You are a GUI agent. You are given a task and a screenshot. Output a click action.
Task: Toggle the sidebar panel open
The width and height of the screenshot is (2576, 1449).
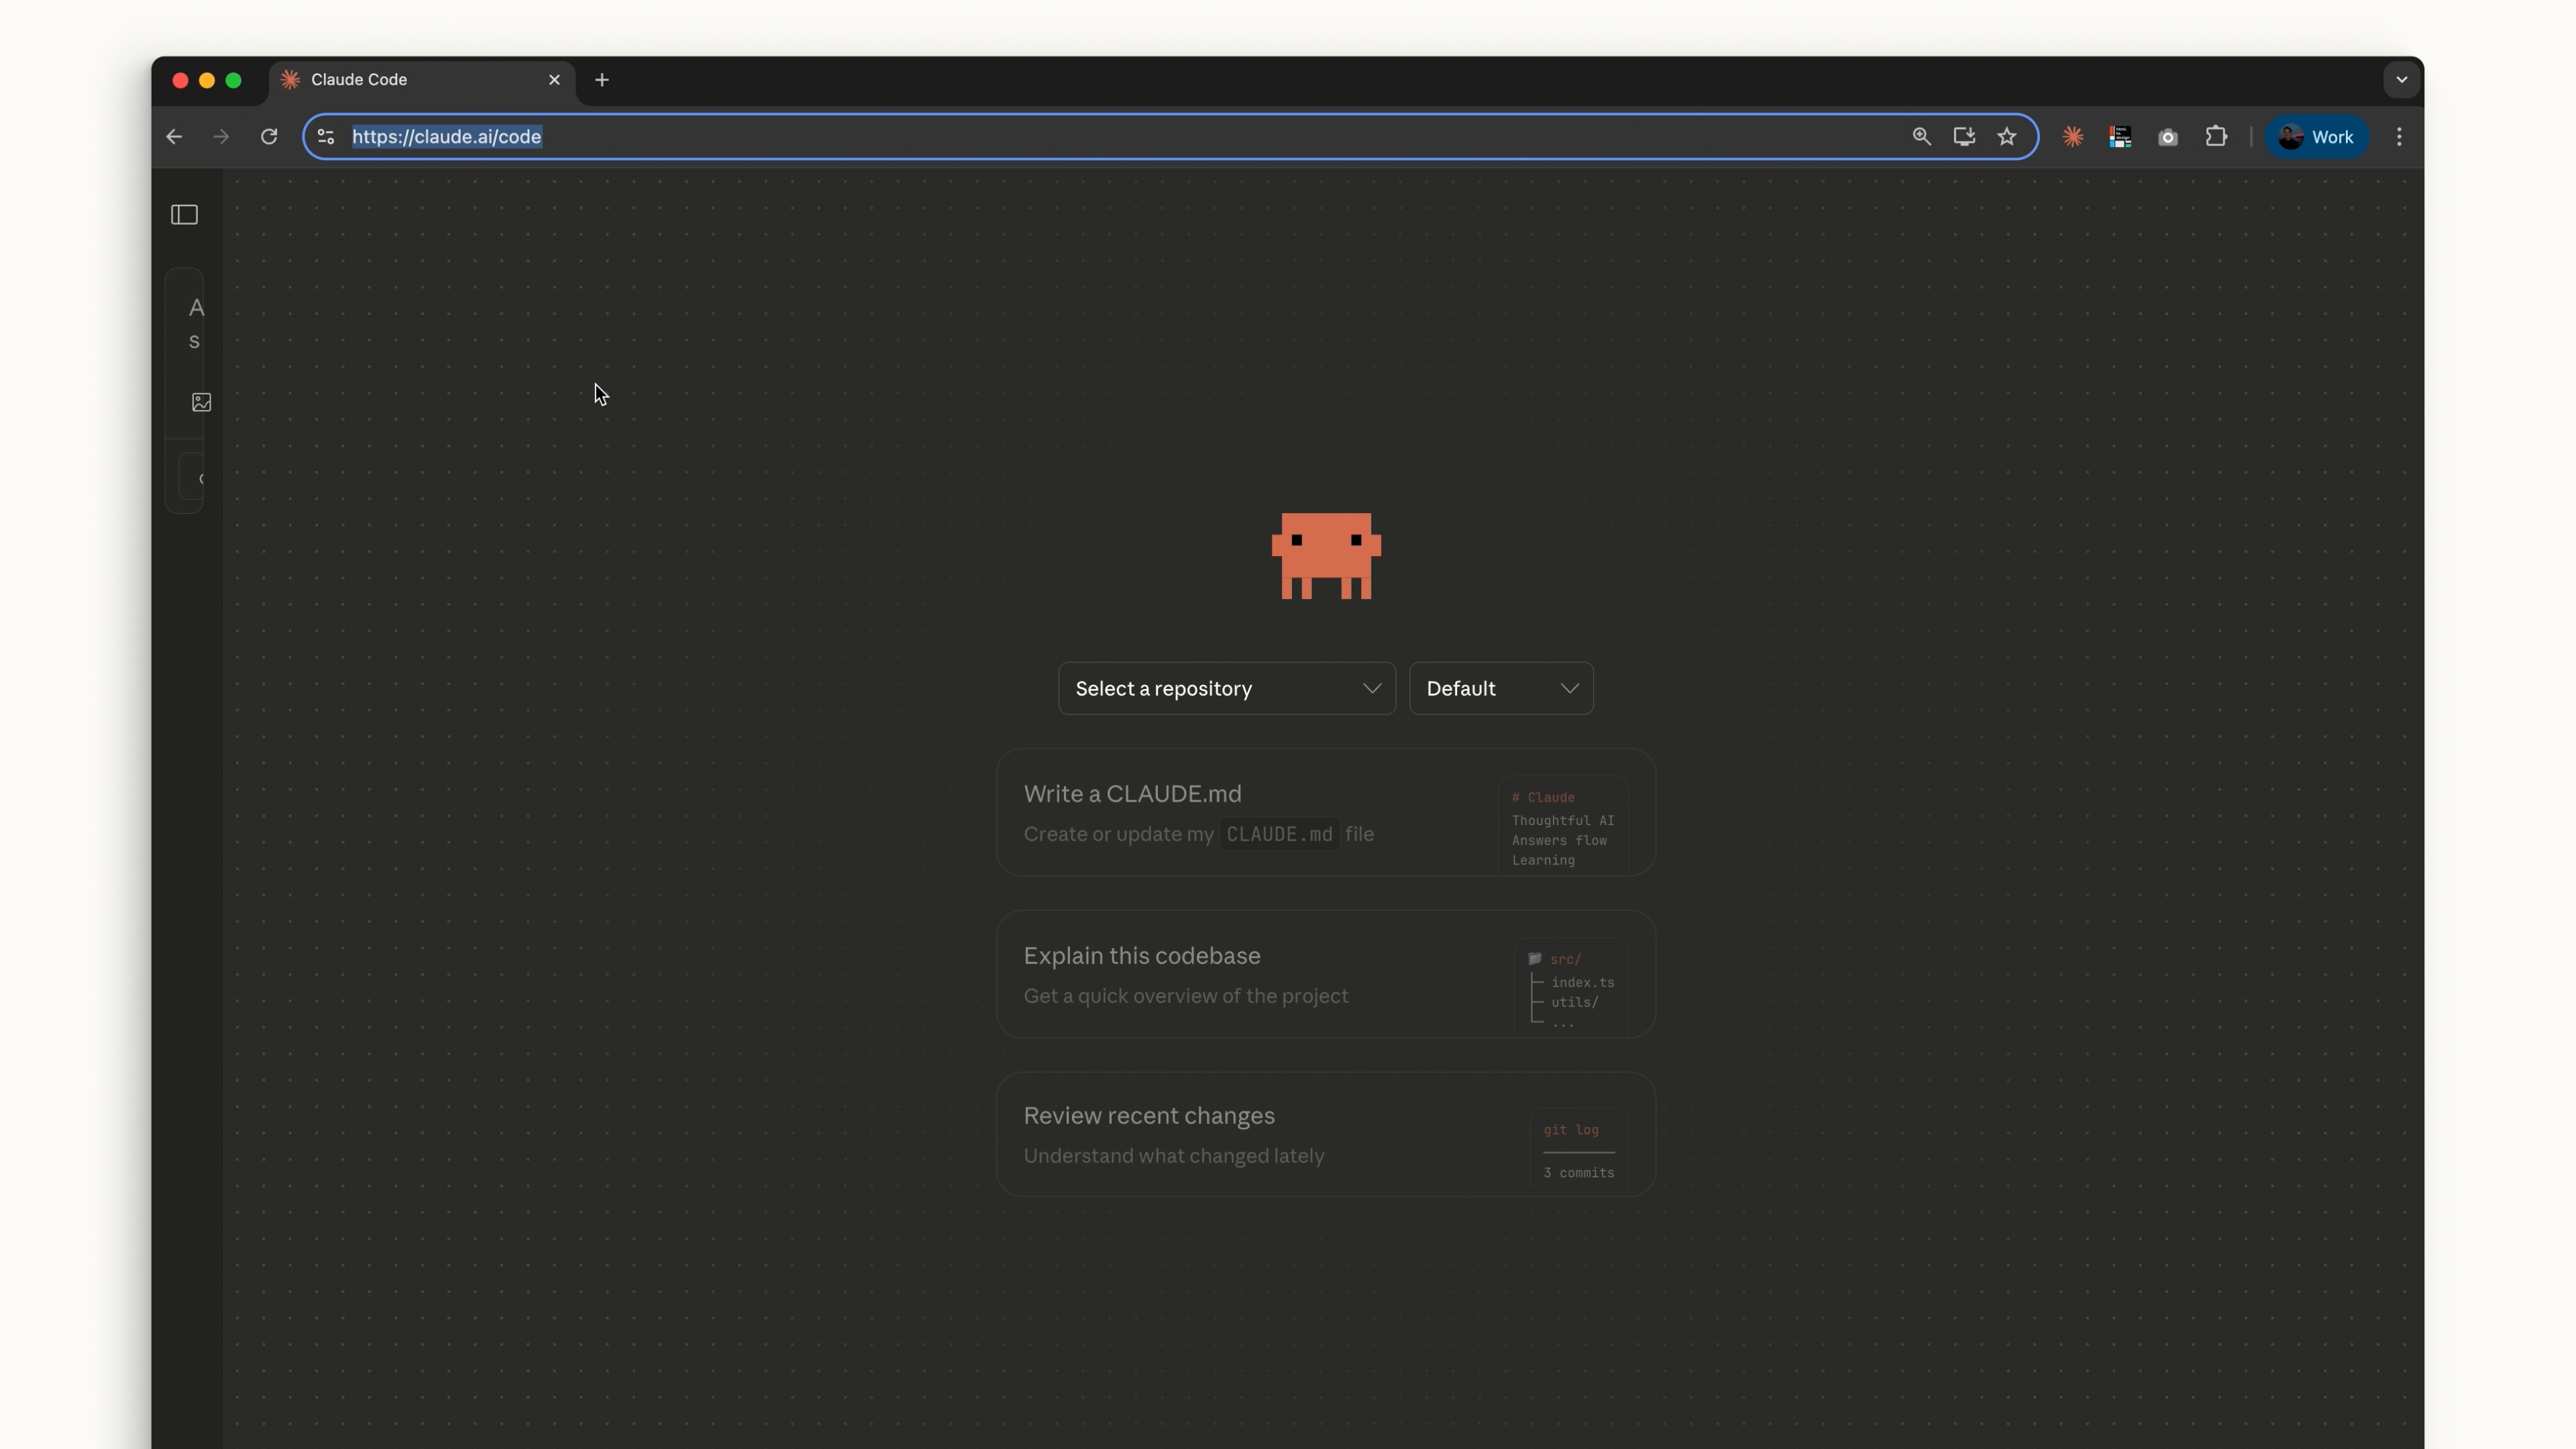tap(184, 215)
